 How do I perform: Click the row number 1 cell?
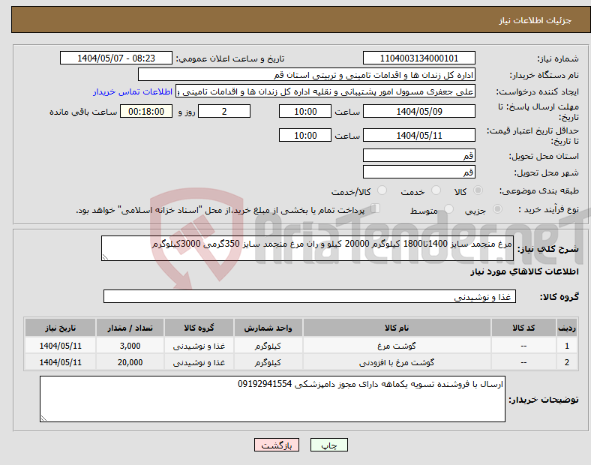(x=567, y=346)
